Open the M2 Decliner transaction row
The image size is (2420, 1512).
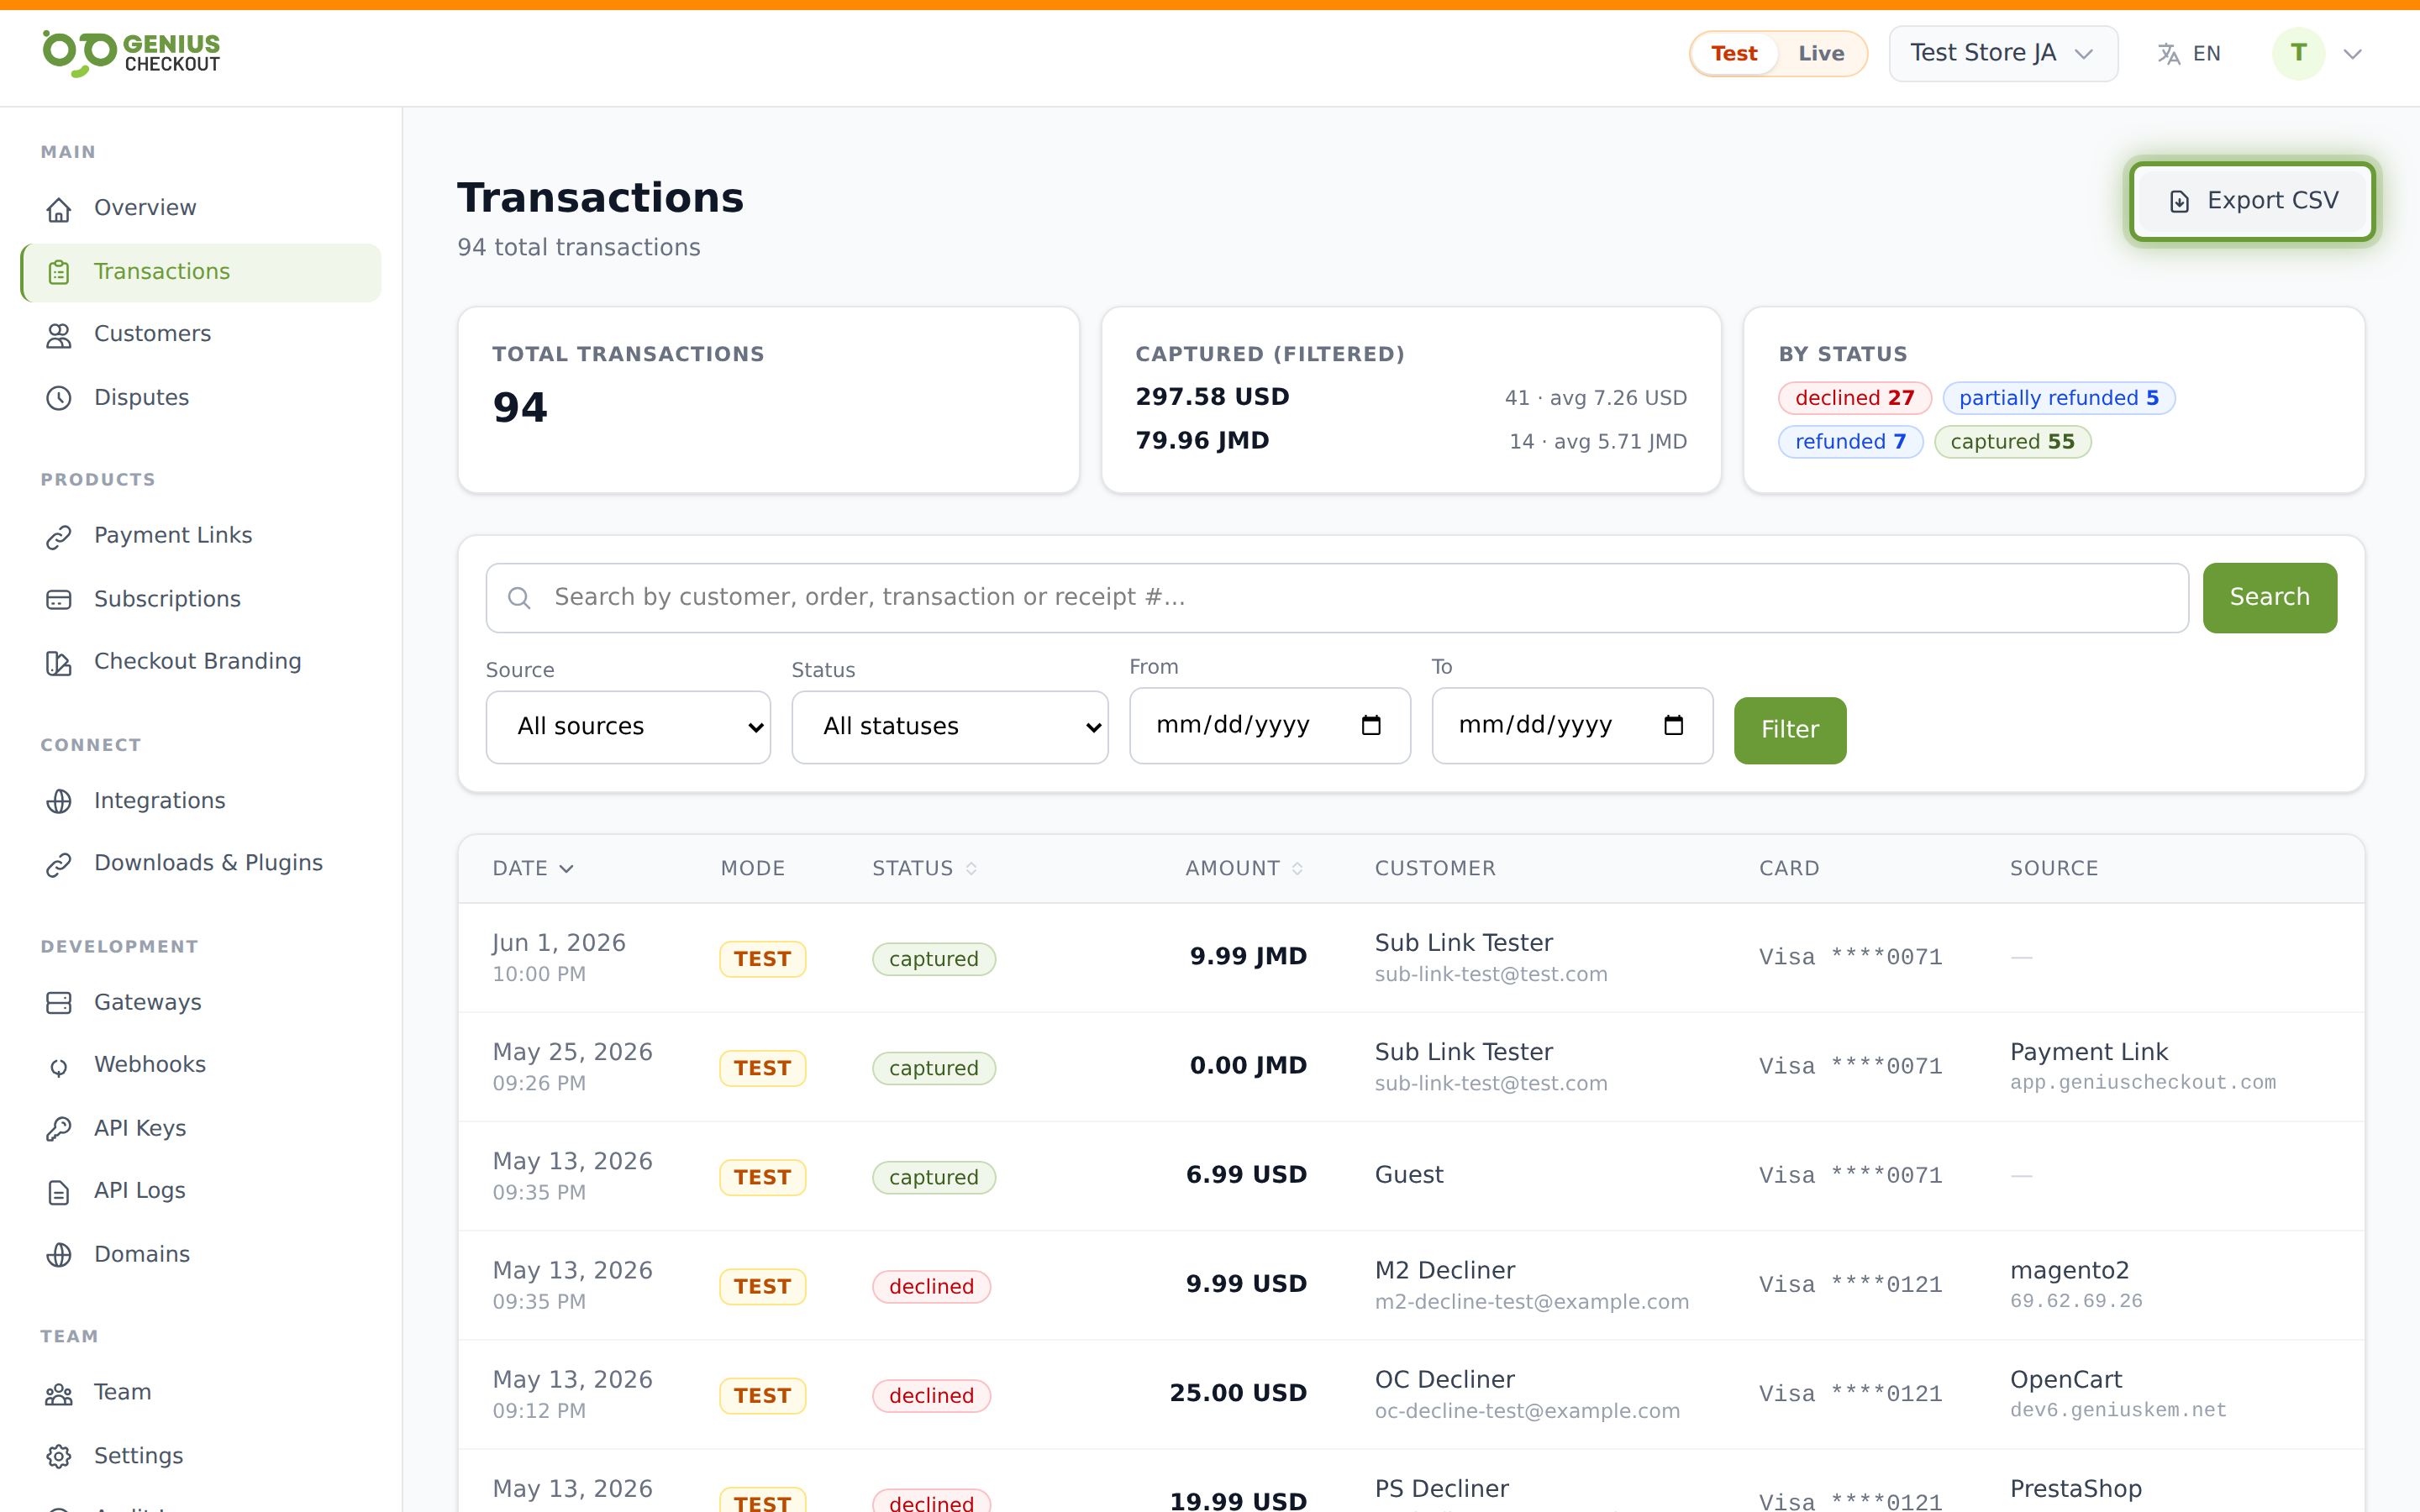click(1411, 1285)
